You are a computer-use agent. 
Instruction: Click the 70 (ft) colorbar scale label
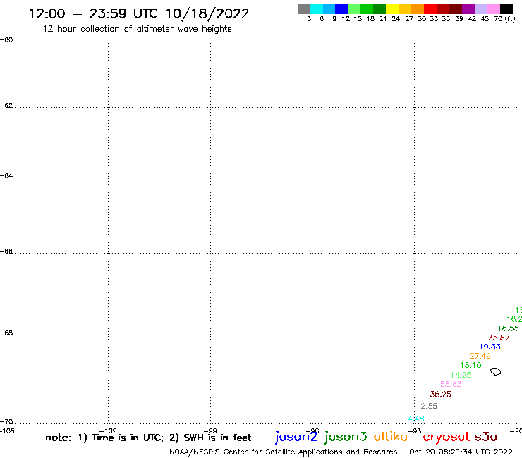[x=504, y=18]
